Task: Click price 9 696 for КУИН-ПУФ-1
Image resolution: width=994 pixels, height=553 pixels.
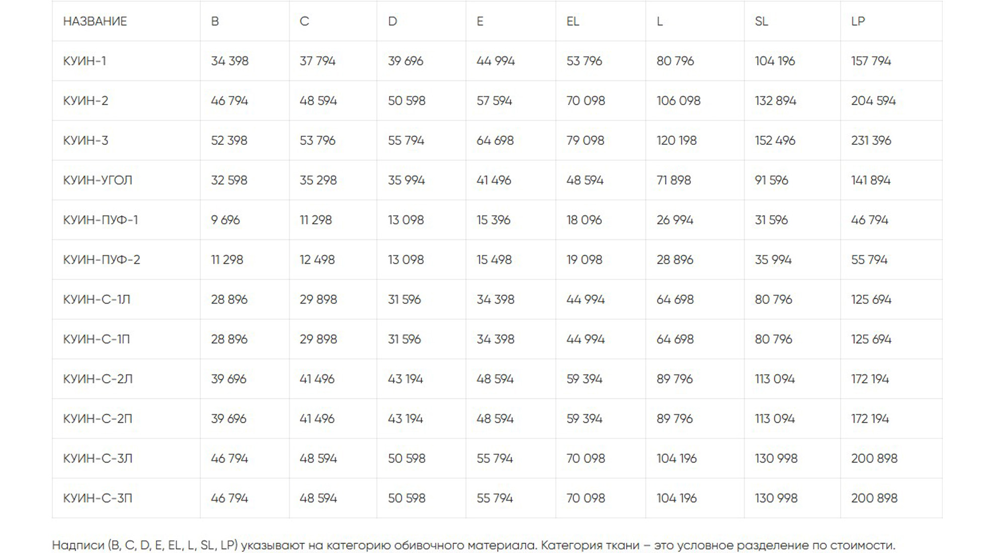Action: 225,220
